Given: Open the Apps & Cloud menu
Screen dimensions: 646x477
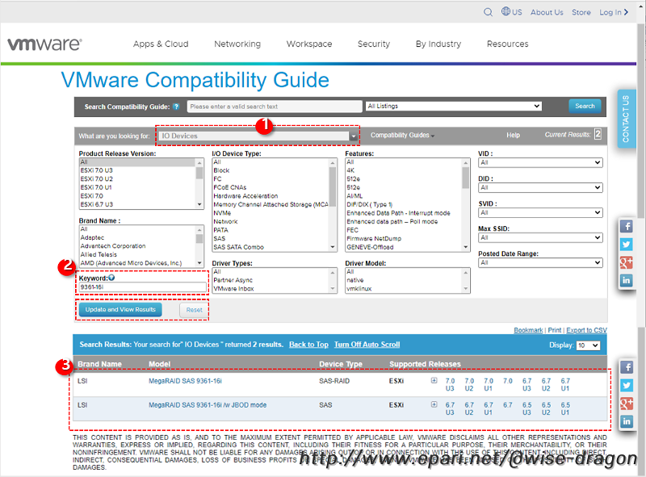Looking at the screenshot, I should click(x=161, y=44).
